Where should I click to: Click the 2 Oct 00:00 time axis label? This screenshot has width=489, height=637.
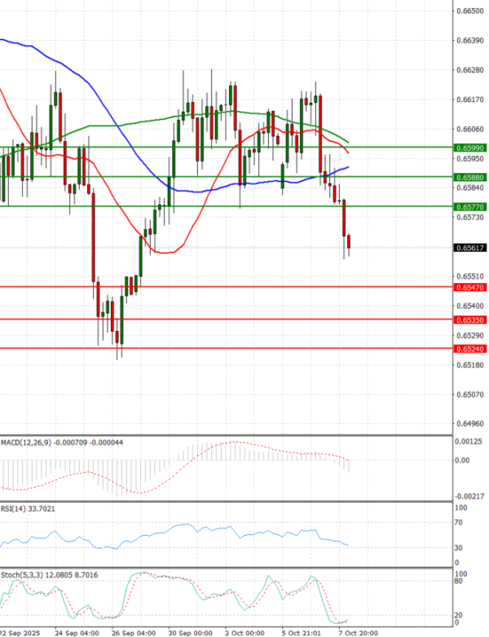pos(243,631)
